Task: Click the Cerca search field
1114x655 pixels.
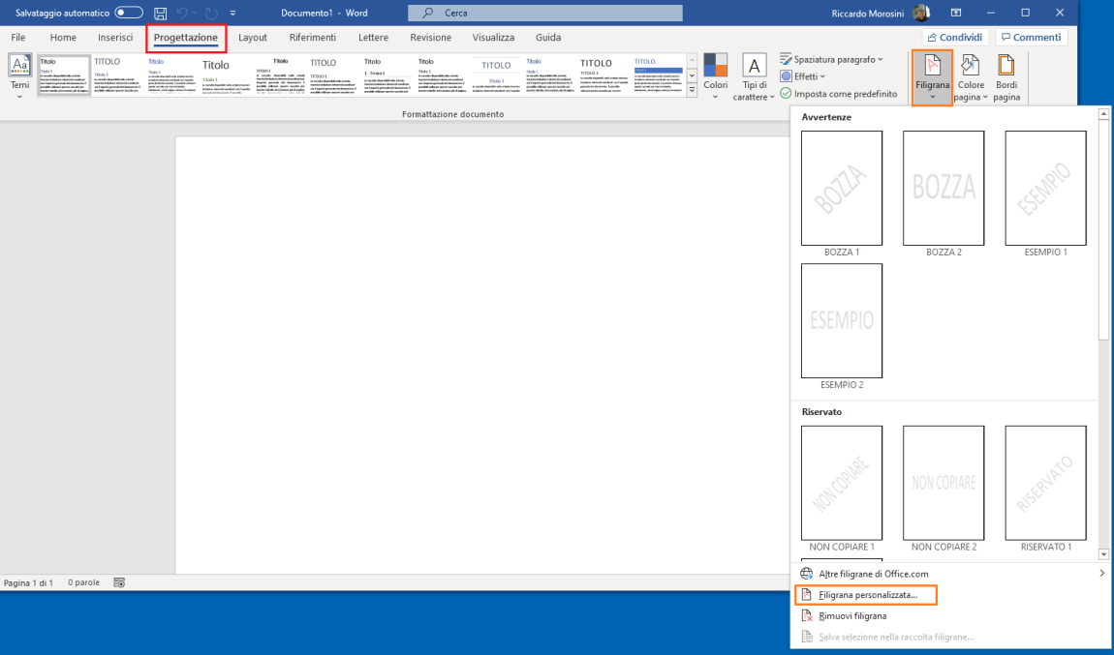Action: point(545,13)
